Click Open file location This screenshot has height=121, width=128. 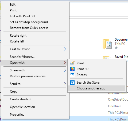(x=35, y=107)
